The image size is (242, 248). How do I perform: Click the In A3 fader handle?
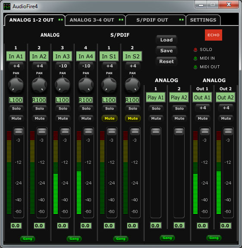(65, 132)
